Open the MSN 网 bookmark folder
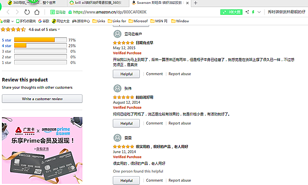Image resolution: width=308 pixels, height=185 pixels. point(159,21)
